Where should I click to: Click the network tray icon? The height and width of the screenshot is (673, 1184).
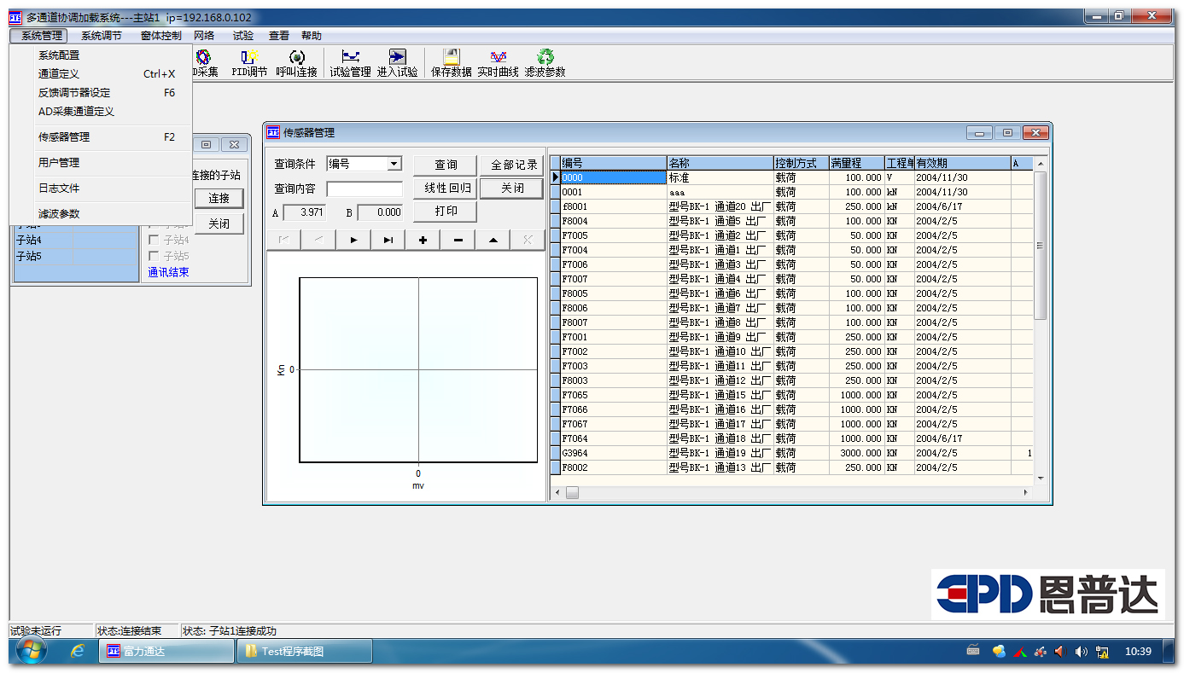(x=1102, y=652)
